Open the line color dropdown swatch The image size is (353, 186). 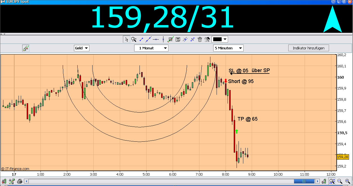pos(220,40)
